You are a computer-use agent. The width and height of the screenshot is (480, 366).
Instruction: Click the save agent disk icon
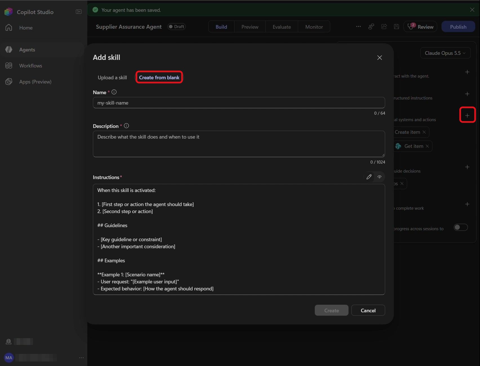396,27
